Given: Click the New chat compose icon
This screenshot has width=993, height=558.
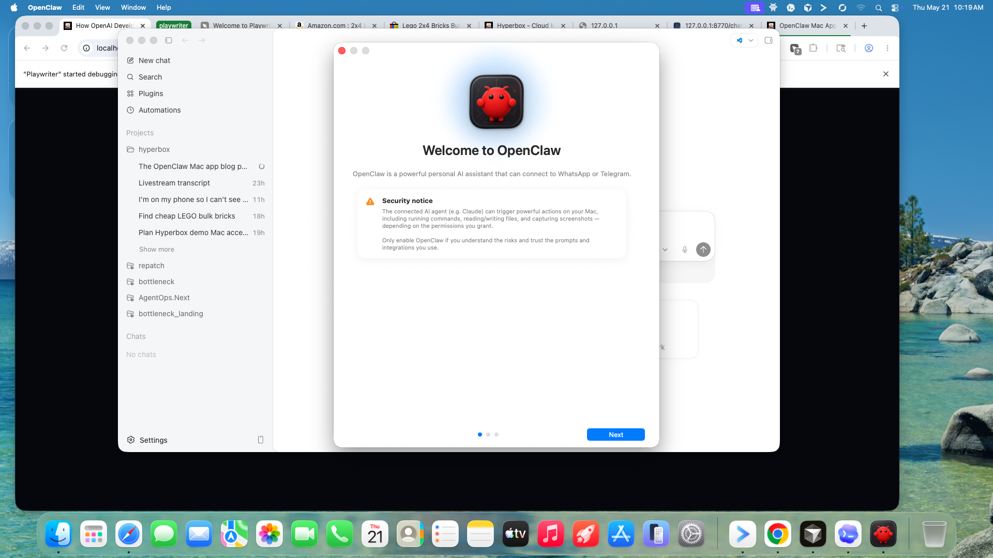Looking at the screenshot, I should click(x=130, y=60).
